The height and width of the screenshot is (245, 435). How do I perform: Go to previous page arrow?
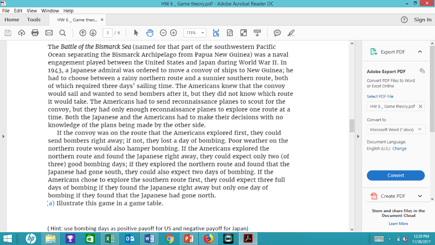tap(83, 33)
